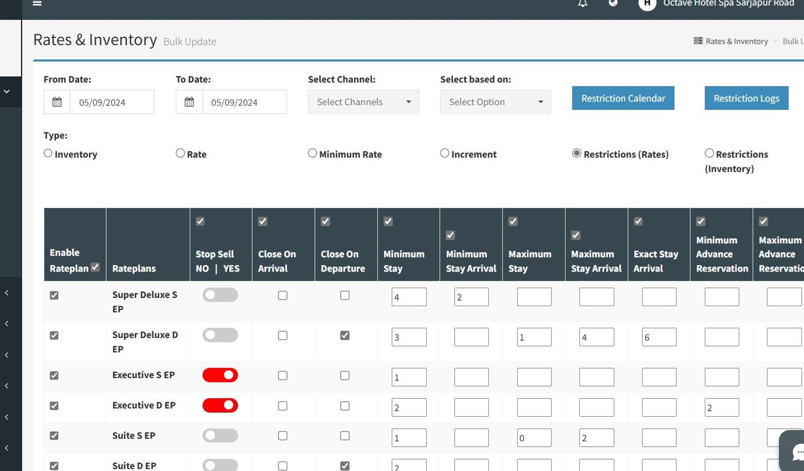Open the notifications bell
804x471 pixels.
[582, 4]
